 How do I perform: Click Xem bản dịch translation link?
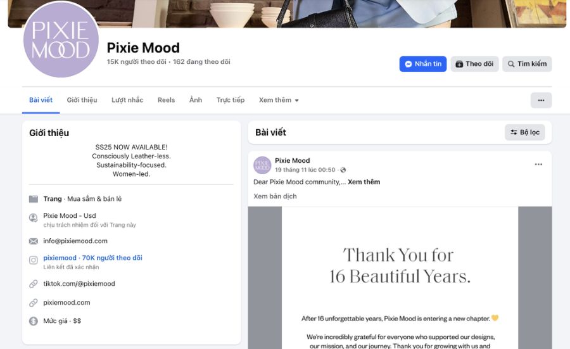(275, 196)
